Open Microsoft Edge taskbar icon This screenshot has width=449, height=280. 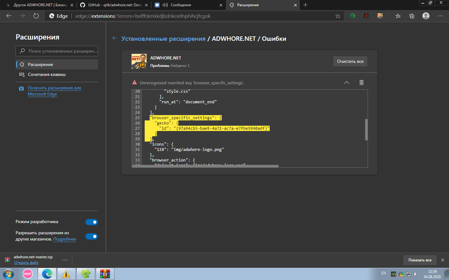pos(47,274)
